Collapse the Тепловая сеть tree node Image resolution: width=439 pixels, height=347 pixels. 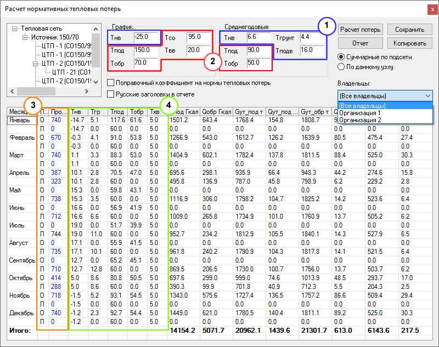(x=14, y=29)
